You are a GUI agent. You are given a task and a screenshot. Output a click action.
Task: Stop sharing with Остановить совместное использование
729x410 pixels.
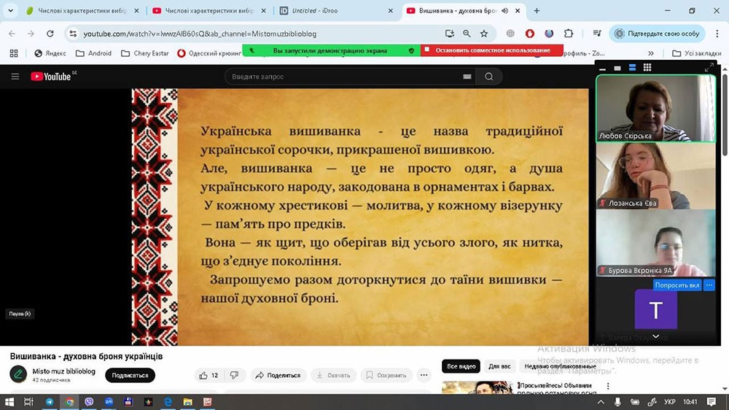click(492, 50)
